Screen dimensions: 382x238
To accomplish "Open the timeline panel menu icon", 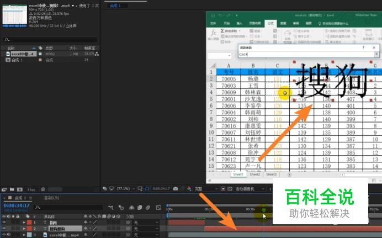I will coord(30,198).
